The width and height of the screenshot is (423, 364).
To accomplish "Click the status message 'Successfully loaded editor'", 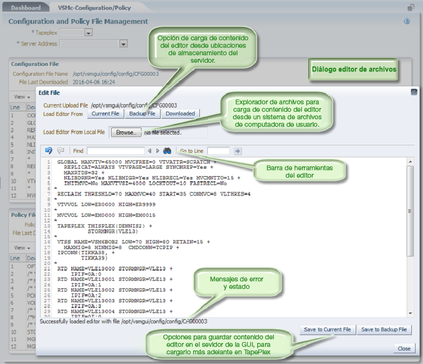I will click(124, 321).
